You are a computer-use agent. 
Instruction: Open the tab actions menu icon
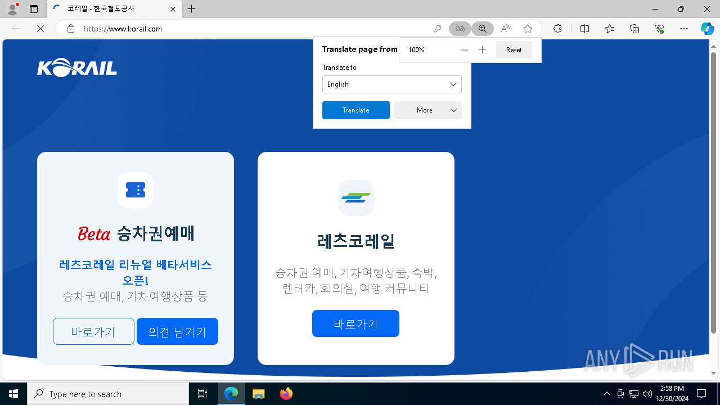point(34,9)
